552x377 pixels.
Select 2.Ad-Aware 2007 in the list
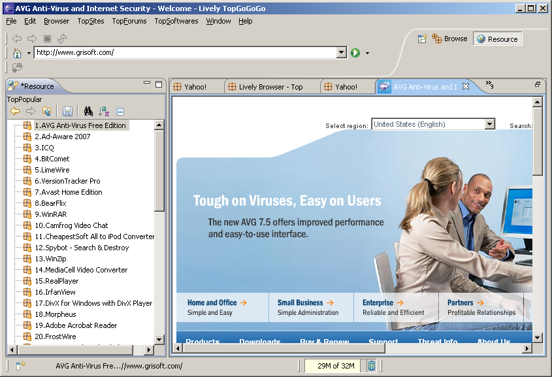63,137
